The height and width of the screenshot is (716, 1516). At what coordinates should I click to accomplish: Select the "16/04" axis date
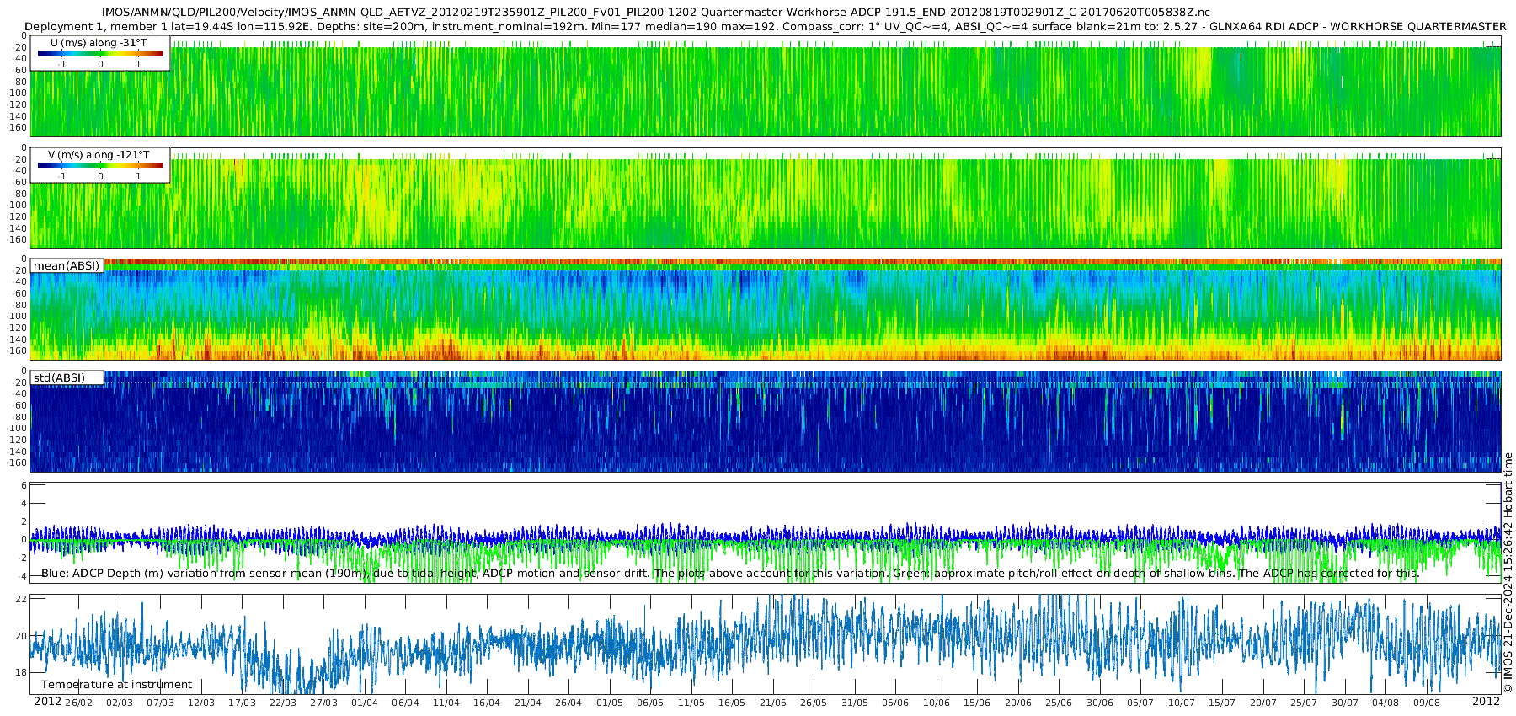point(487,703)
